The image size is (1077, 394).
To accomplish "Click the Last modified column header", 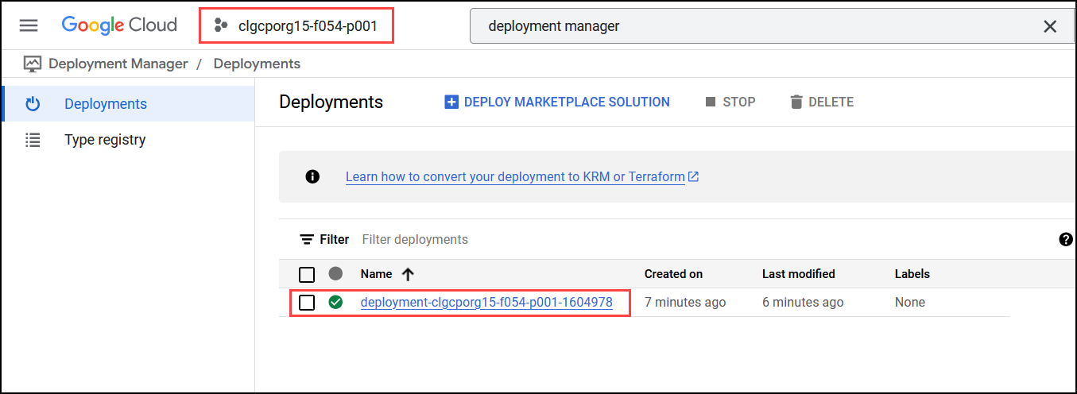I will 798,273.
